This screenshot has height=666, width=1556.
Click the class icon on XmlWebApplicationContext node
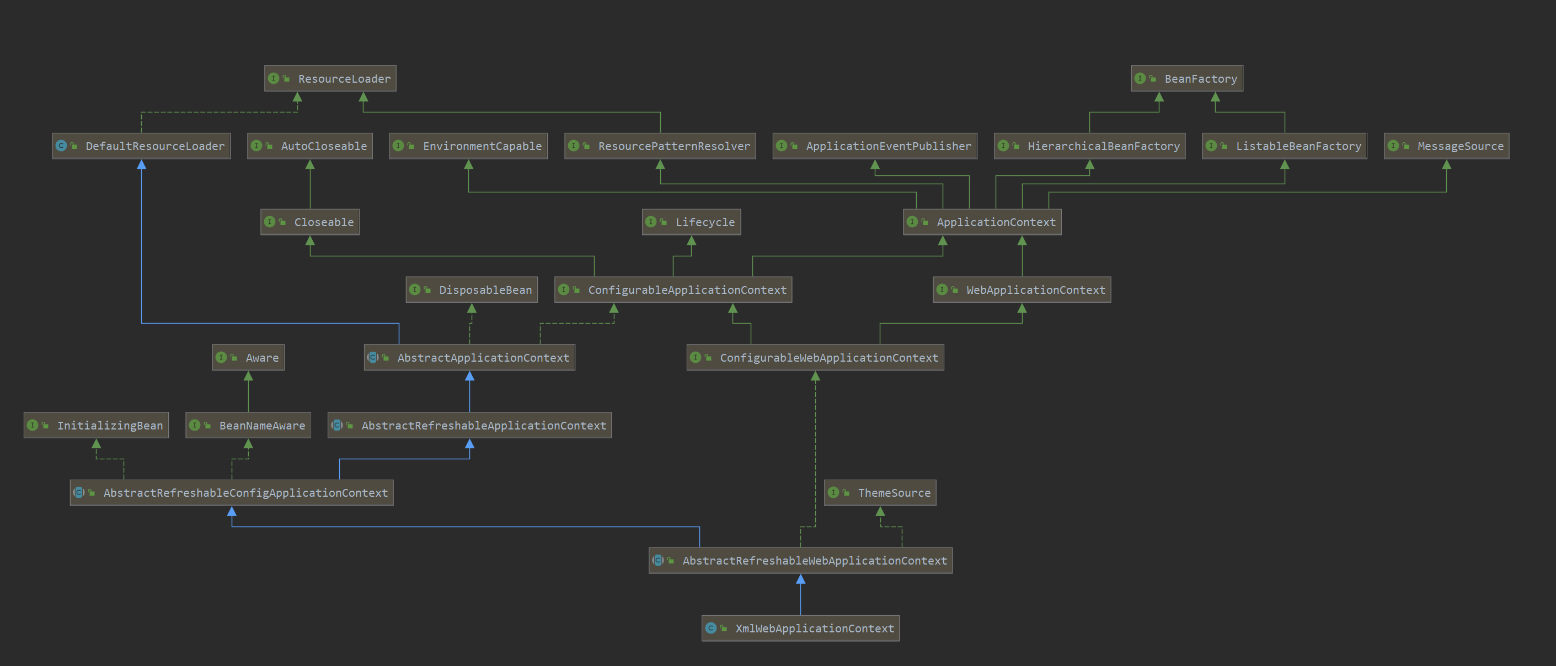coord(711,628)
